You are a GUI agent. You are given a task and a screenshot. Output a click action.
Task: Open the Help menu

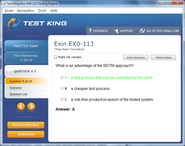pos(54,10)
